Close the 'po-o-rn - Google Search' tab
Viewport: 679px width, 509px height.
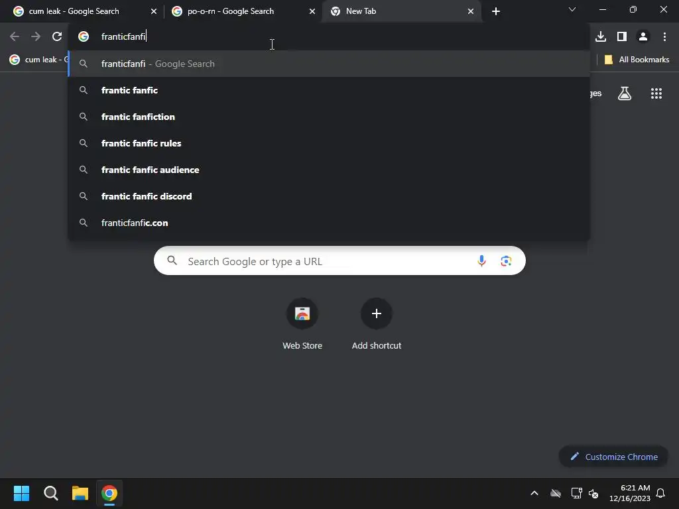click(x=312, y=11)
